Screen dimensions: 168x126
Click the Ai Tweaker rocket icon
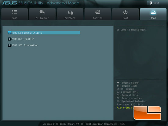pyautogui.click(x=42, y=12)
